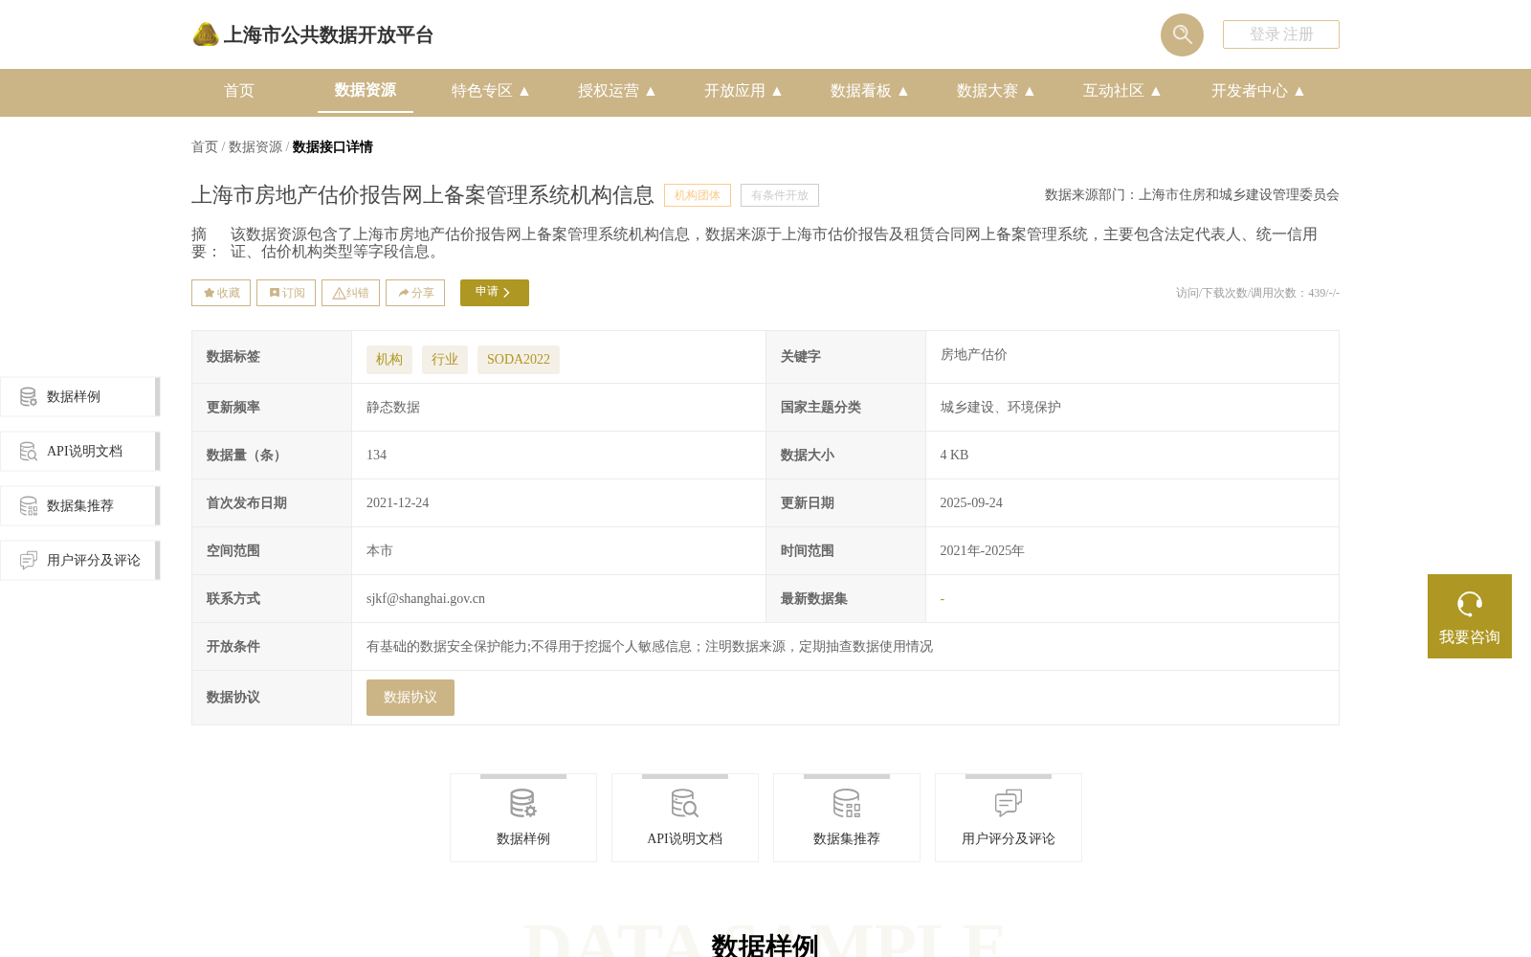The width and height of the screenshot is (1531, 957).
Task: Click the 数据样例 card icon
Action: click(523, 803)
